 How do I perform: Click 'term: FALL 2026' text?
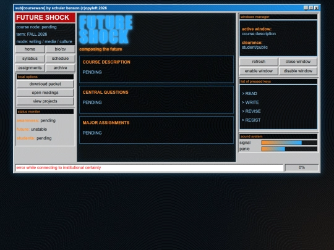tap(32, 34)
